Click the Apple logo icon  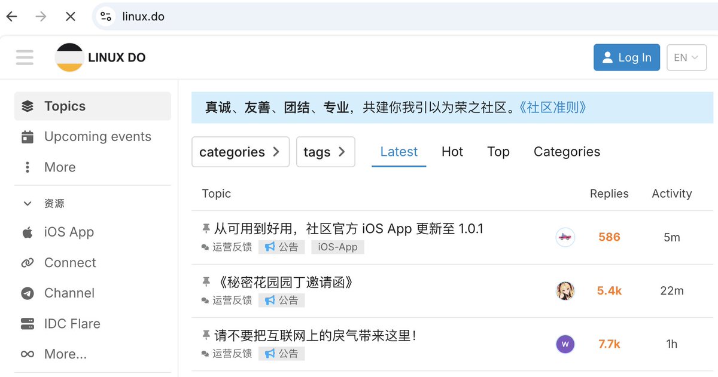[28, 232]
